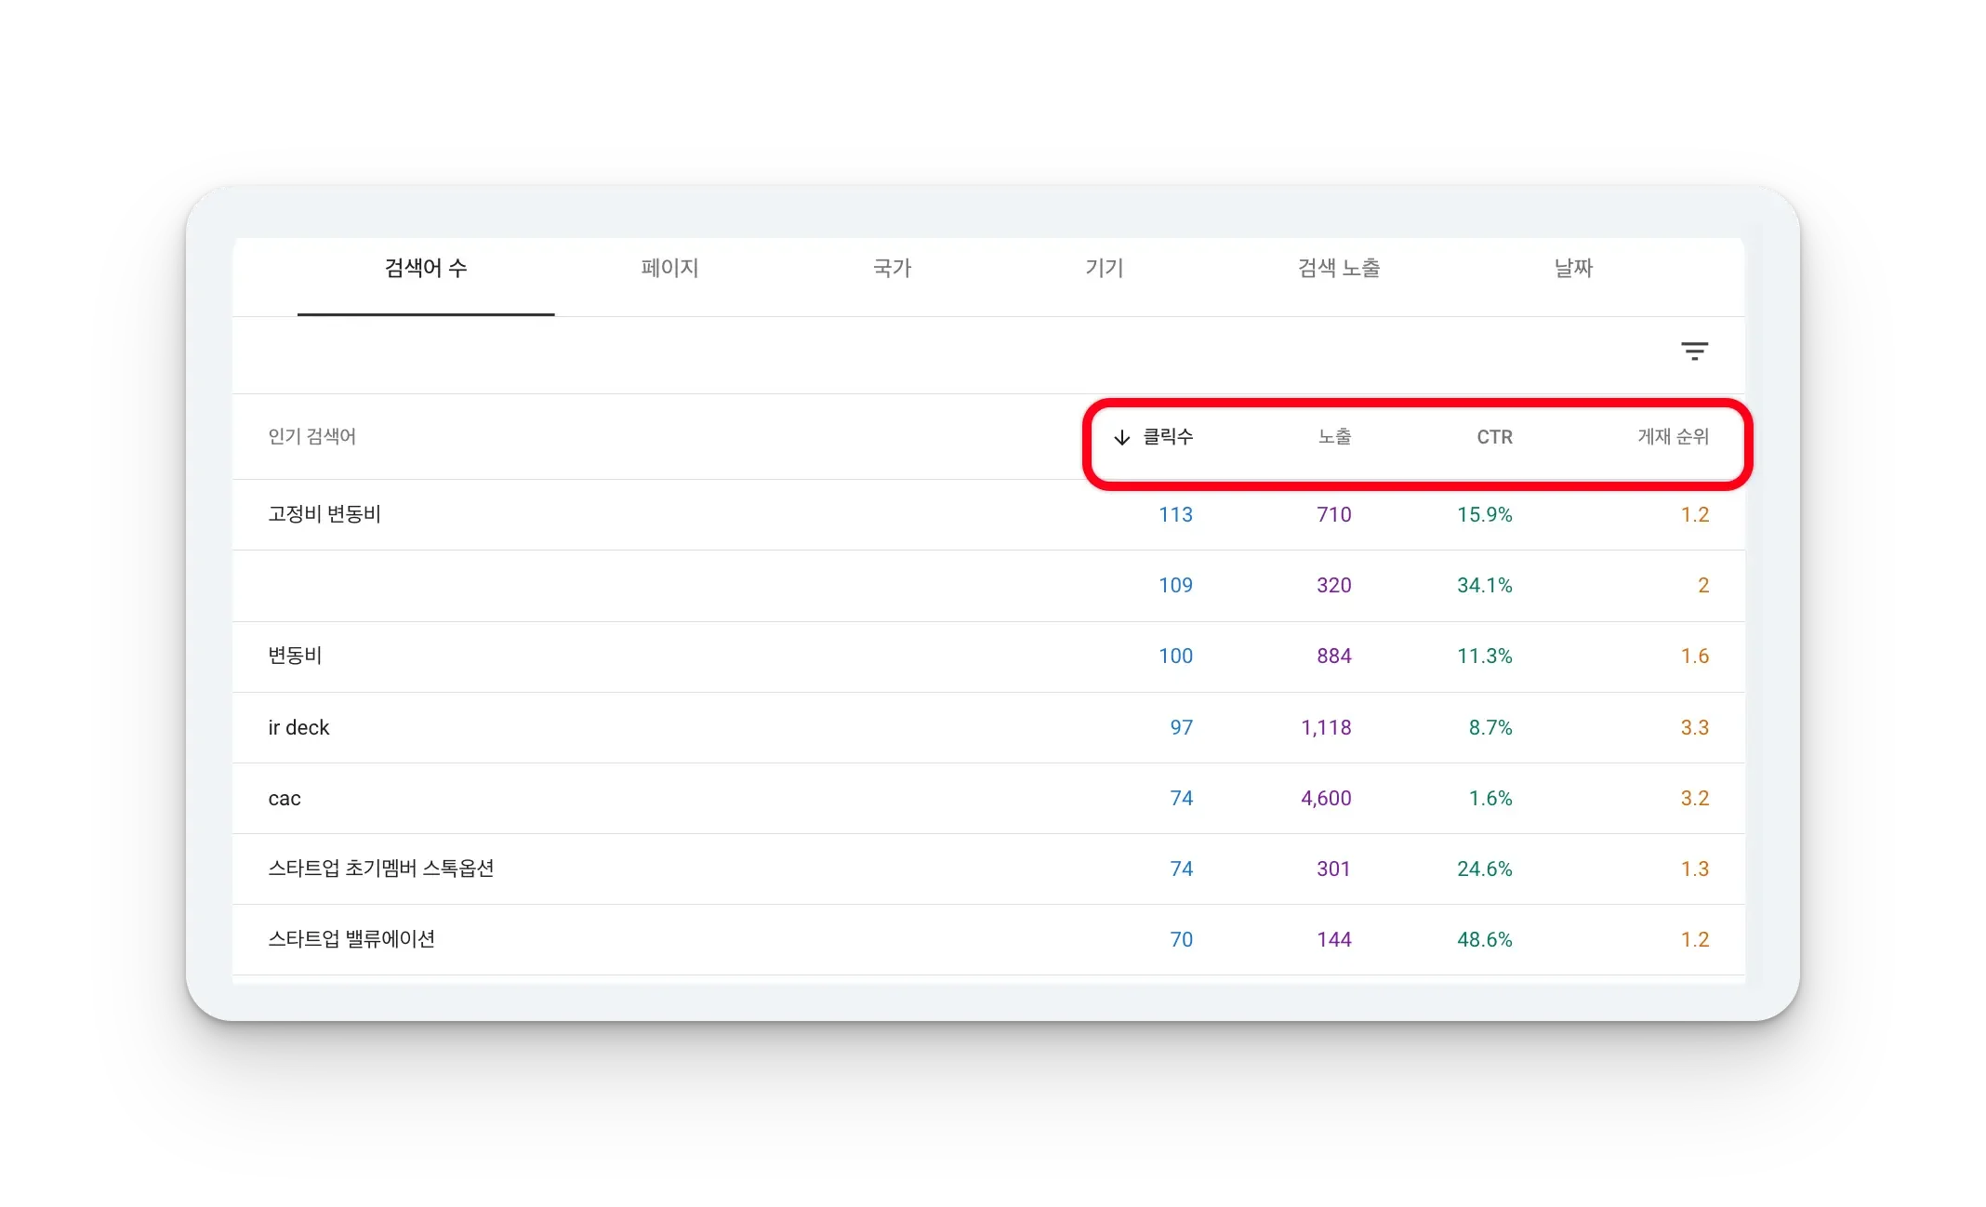Viewport: 1986px width, 1207px height.
Task: Click the 320 impressions value
Action: pos(1333,585)
